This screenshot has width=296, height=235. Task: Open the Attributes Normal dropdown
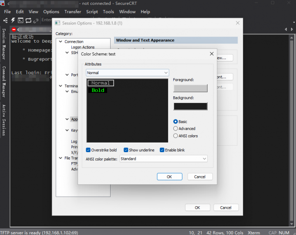(x=128, y=73)
